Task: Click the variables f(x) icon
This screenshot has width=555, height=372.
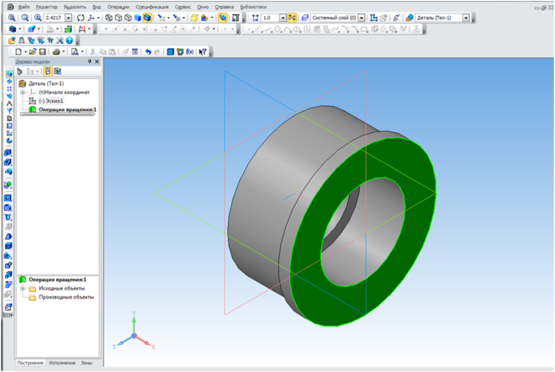Action: pos(190,51)
